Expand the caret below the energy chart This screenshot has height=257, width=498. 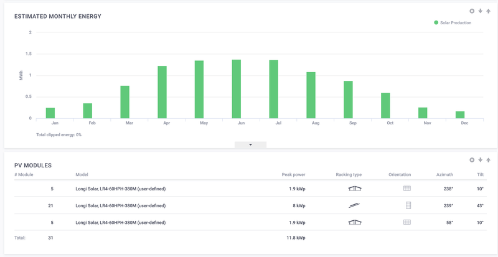click(250, 145)
